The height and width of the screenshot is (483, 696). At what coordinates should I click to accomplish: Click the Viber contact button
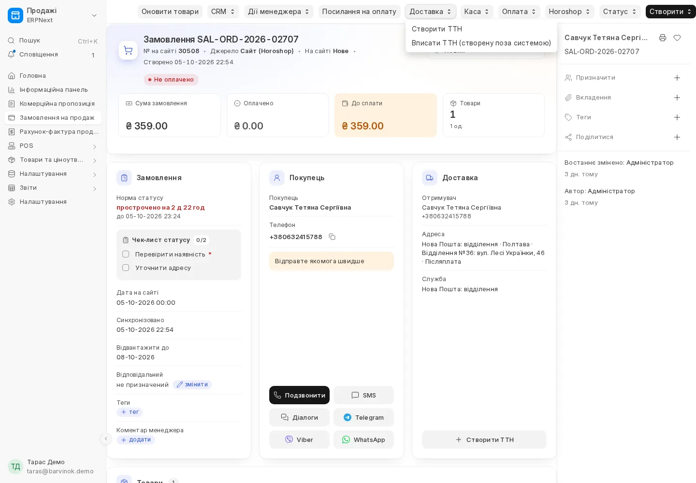pyautogui.click(x=299, y=440)
